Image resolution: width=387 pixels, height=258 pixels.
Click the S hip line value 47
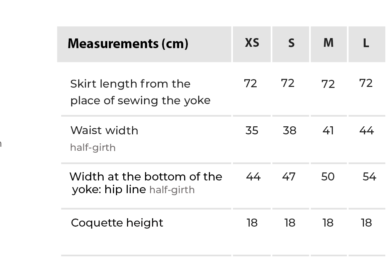[289, 176]
